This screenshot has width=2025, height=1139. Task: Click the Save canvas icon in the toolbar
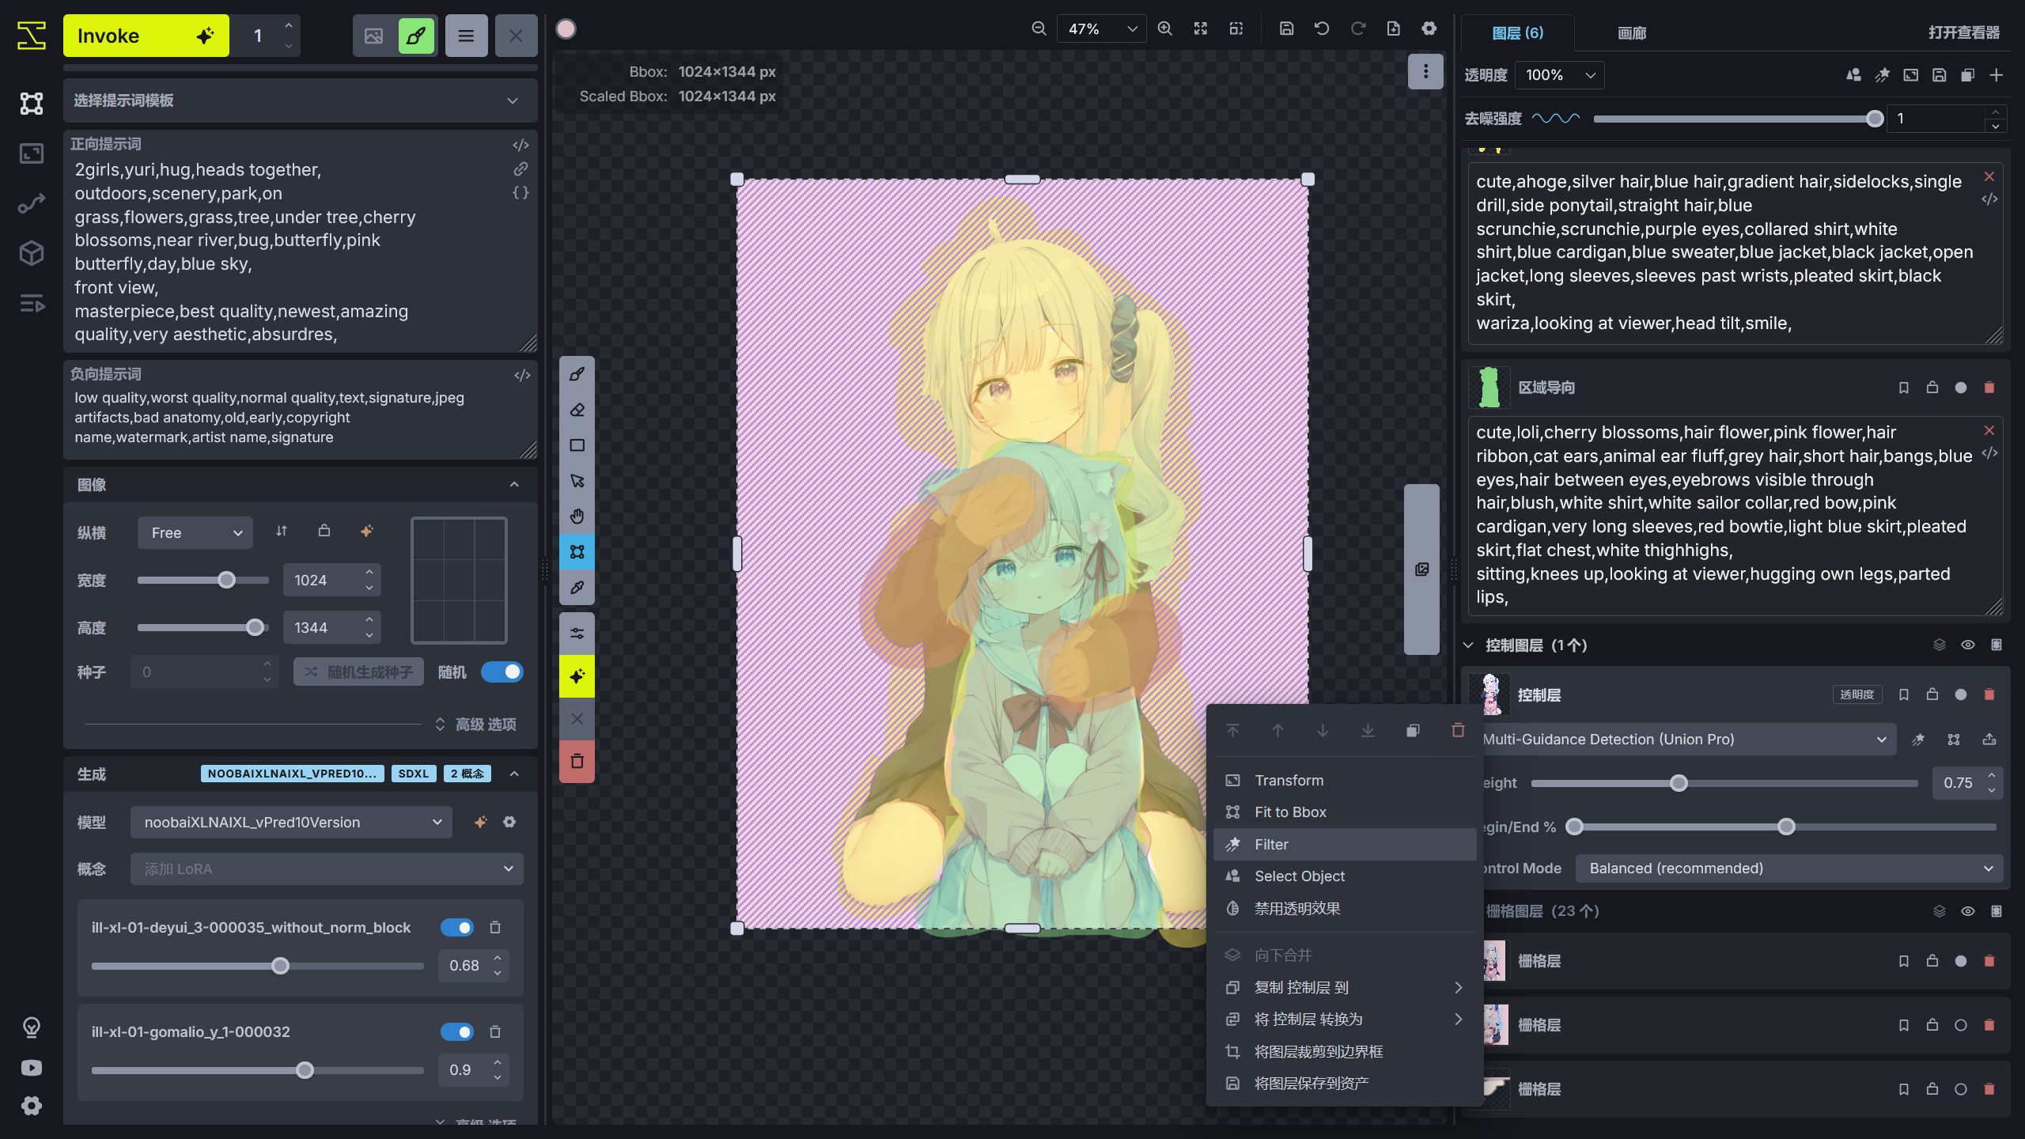pyautogui.click(x=1285, y=28)
